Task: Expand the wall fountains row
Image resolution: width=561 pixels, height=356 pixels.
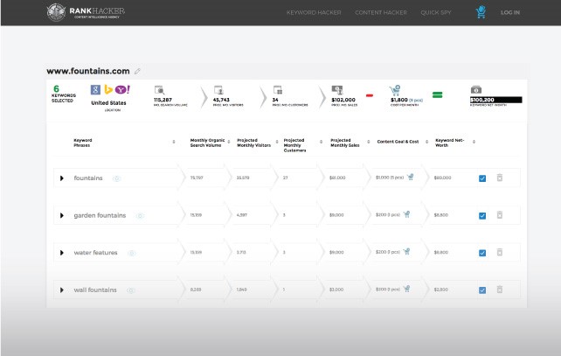Action: (61, 290)
